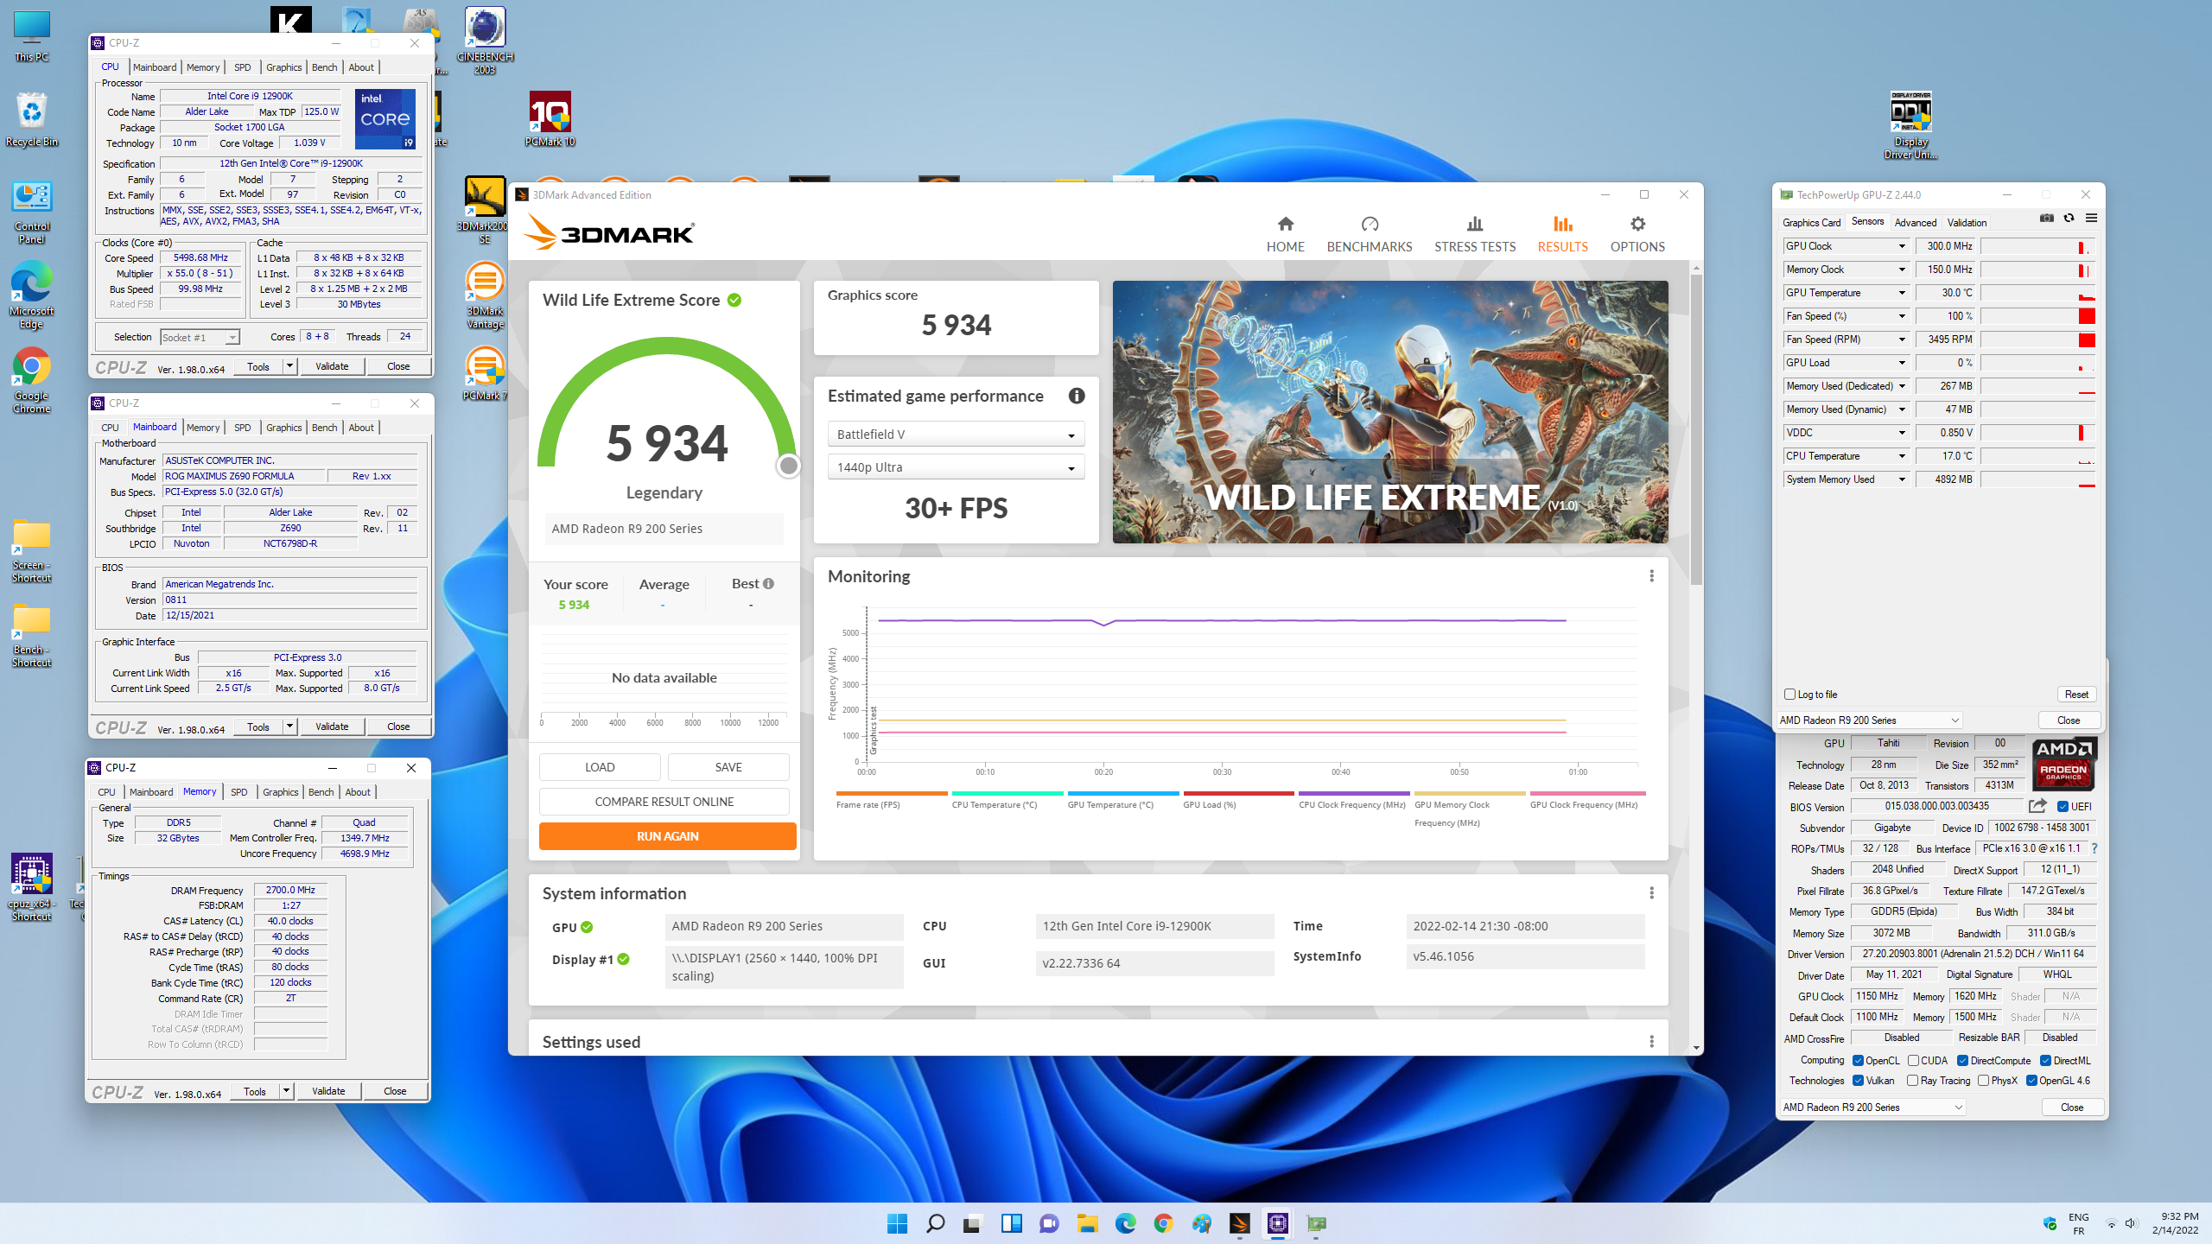The image size is (2212, 1244).
Task: Toggle the CUDA checkbox in GPU-Z
Action: point(1913,1060)
